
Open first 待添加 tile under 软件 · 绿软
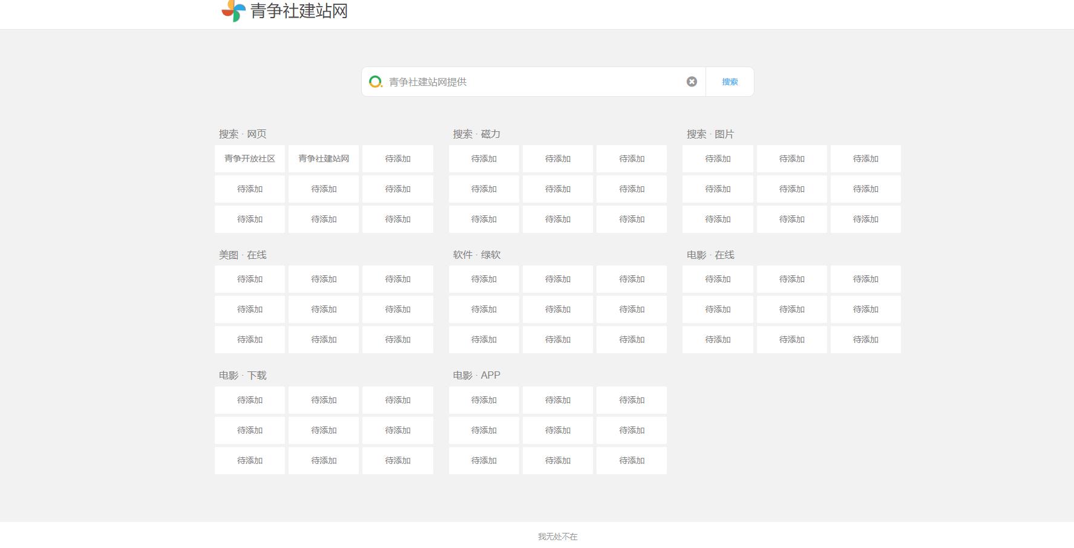(x=484, y=279)
